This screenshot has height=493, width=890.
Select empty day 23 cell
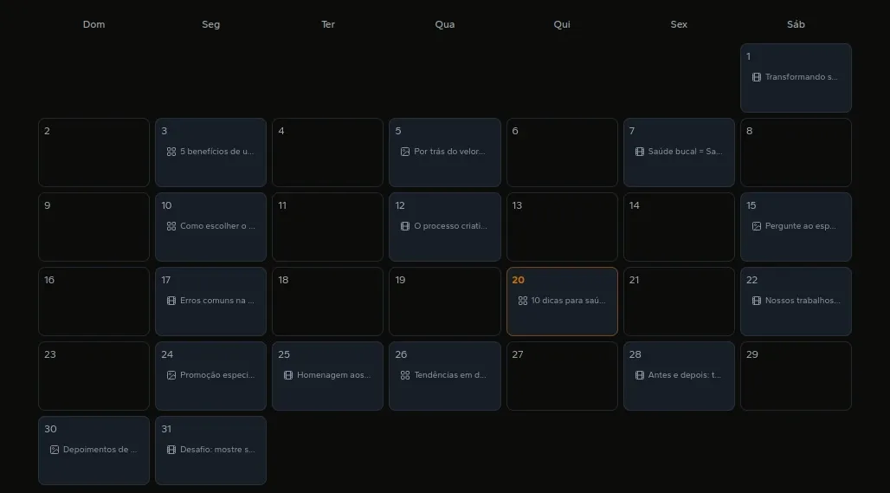(94, 375)
